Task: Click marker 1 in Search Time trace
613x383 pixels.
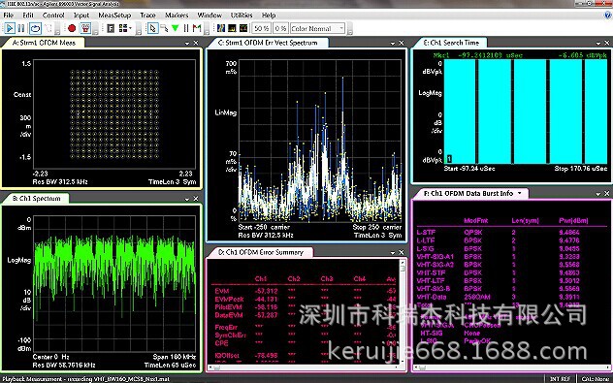Action: coord(449,159)
